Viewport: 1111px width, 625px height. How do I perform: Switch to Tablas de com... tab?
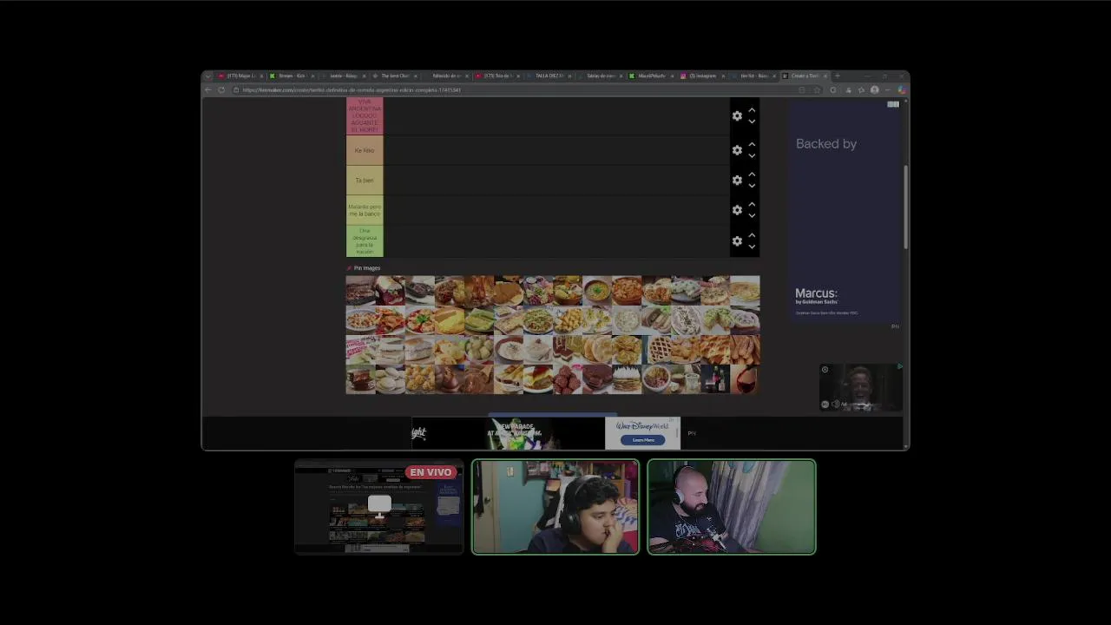pos(601,76)
